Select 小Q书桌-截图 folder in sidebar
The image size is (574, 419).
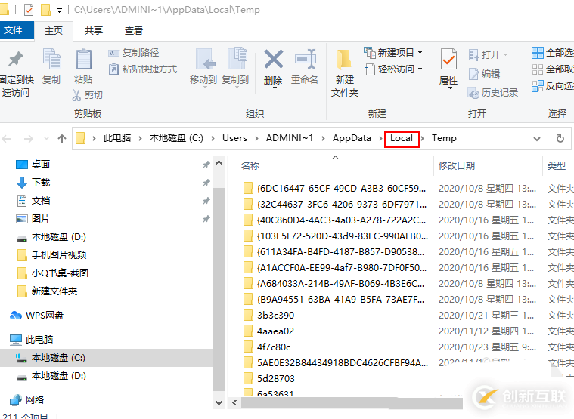[x=54, y=273]
